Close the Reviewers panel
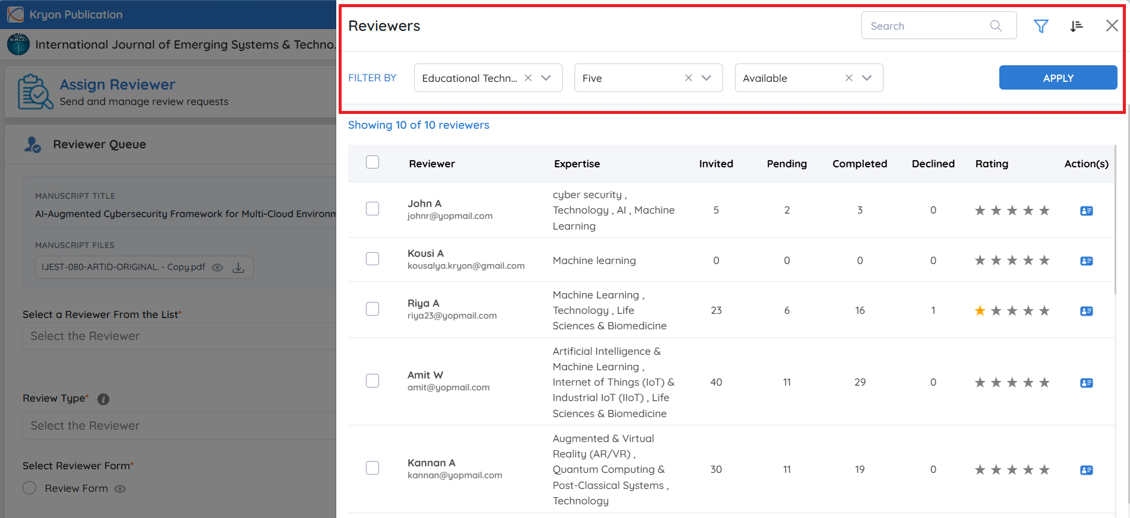1130x518 pixels. click(x=1112, y=26)
